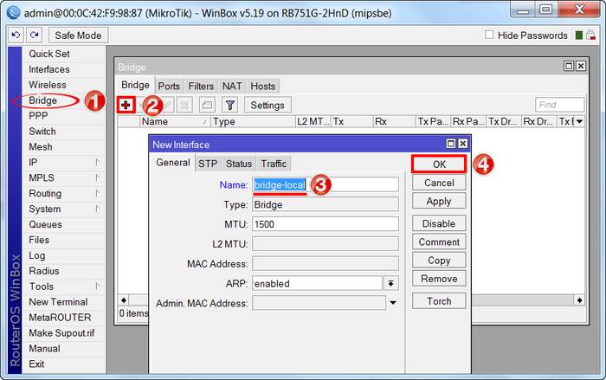Open the Ports tab in Bridge window
This screenshot has width=606, height=380.
pyautogui.click(x=169, y=86)
